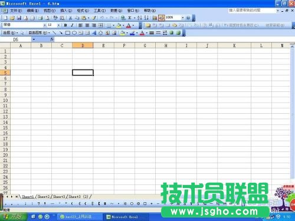
Task: Open Help with the question mark icon
Action: [188, 18]
